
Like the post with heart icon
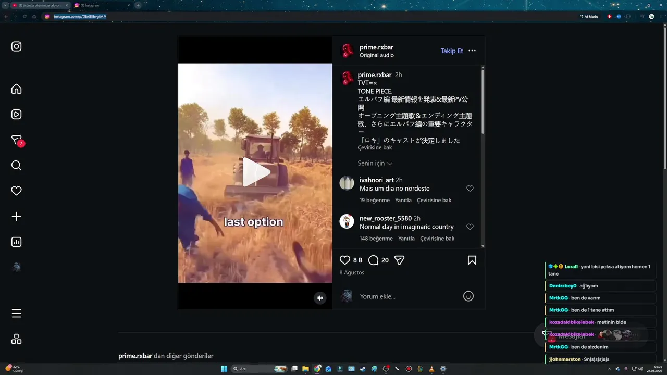point(345,260)
